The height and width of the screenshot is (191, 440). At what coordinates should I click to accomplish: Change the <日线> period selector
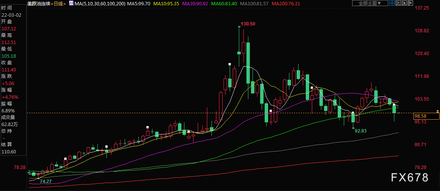tap(59, 4)
